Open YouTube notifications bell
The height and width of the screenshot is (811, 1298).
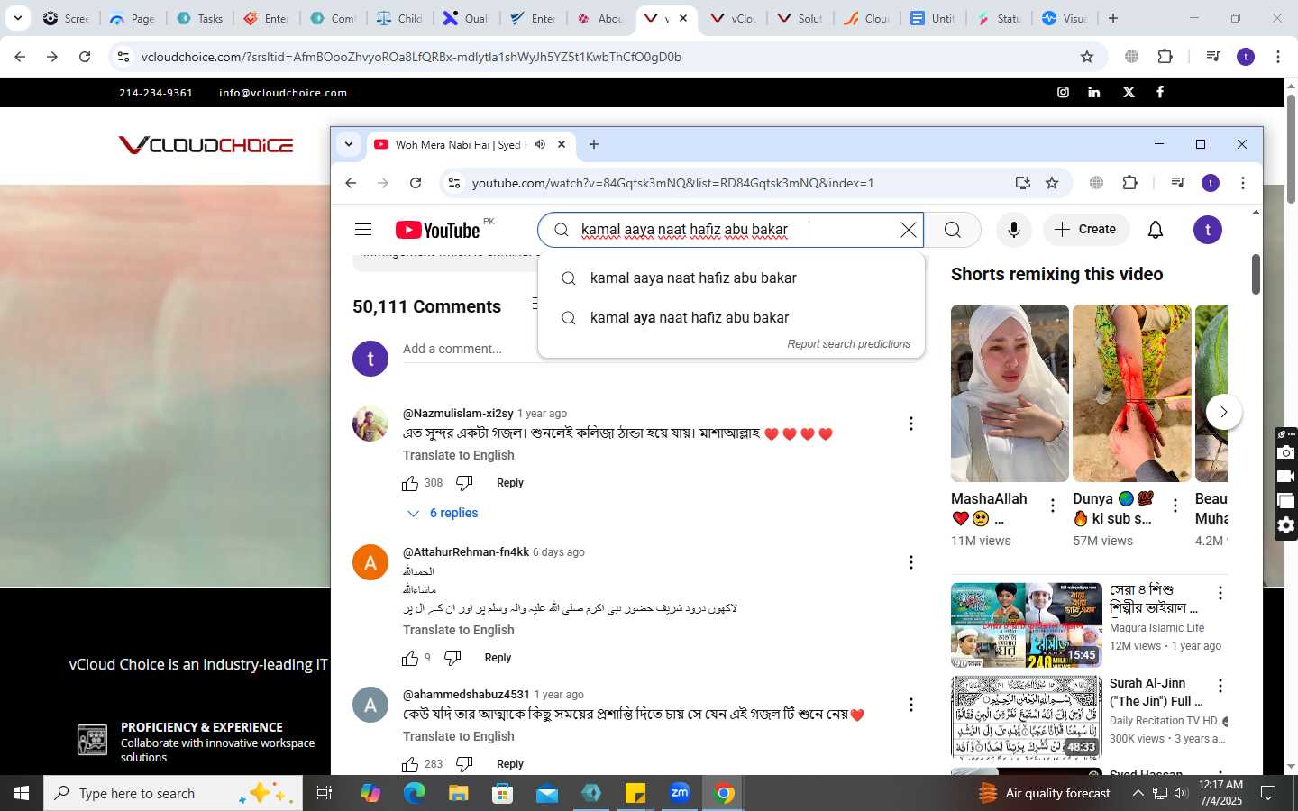1156,230
